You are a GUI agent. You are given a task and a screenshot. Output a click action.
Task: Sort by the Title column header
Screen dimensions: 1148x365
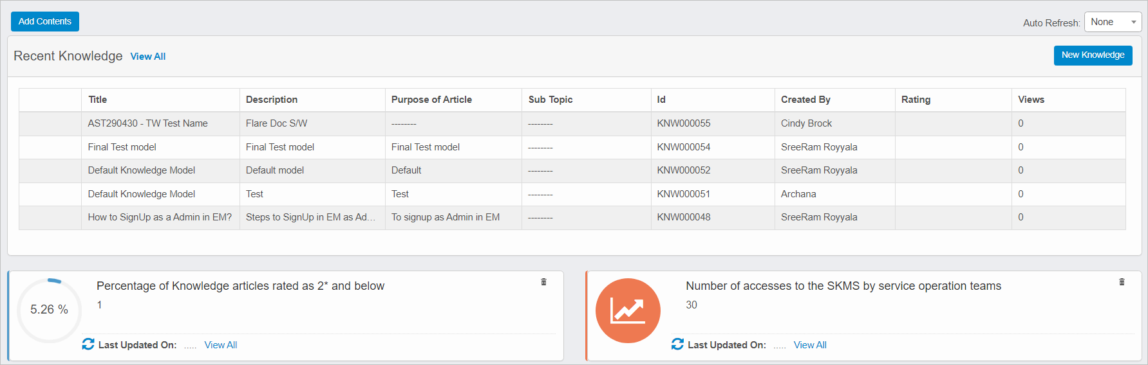point(97,100)
